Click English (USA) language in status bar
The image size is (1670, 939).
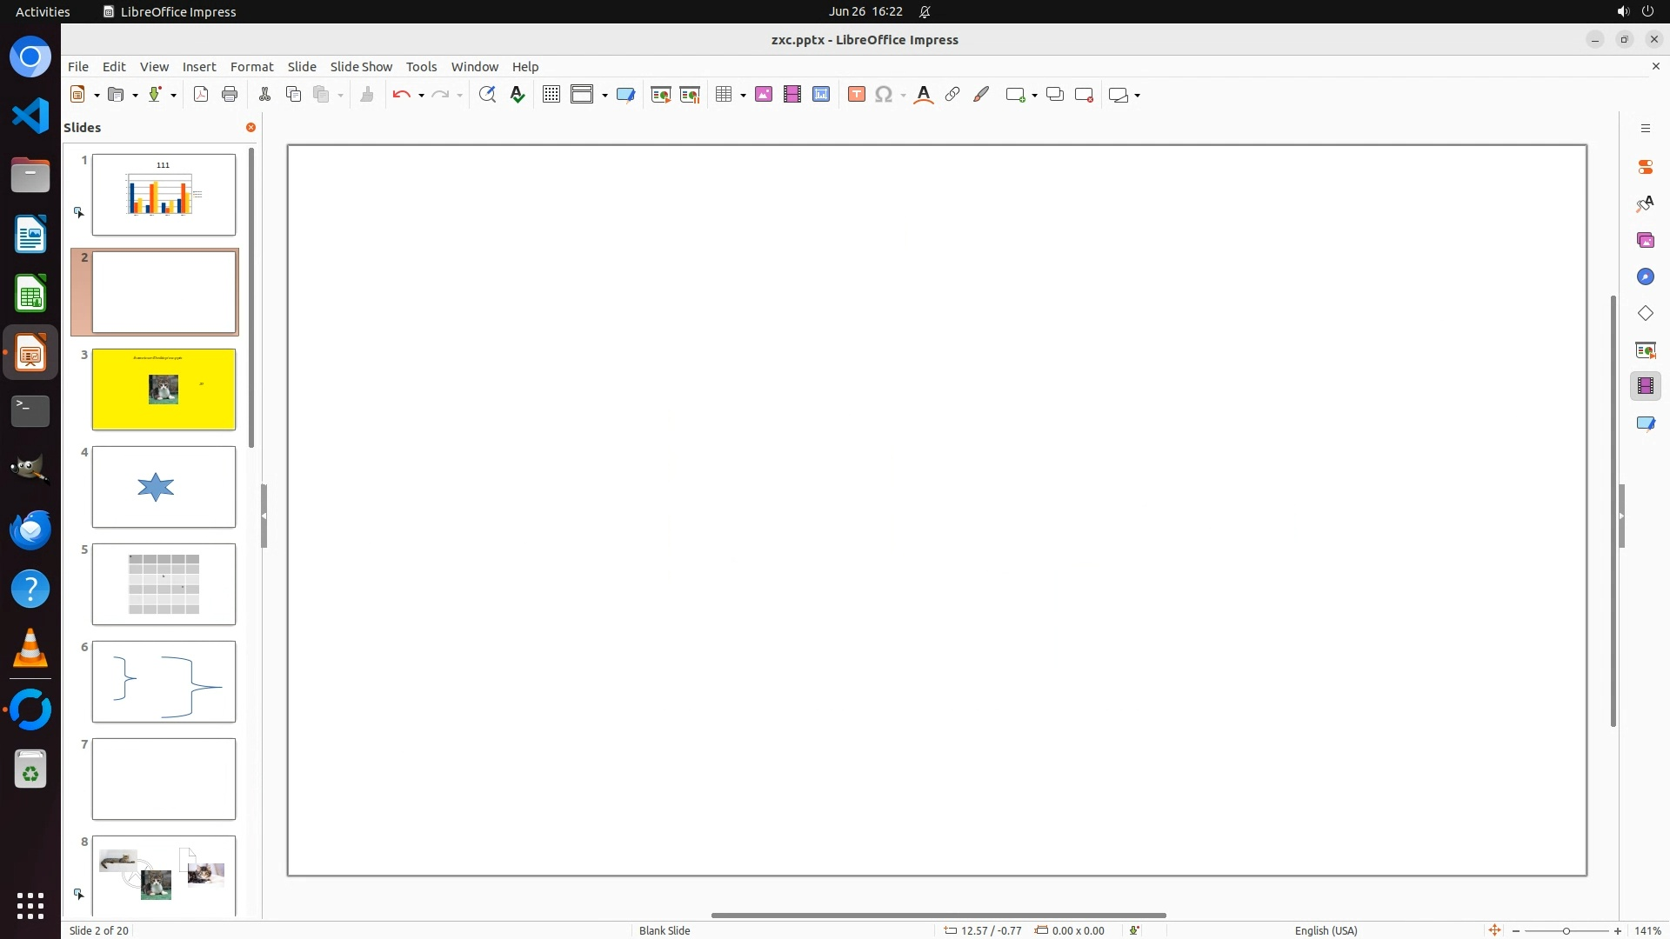(1326, 930)
